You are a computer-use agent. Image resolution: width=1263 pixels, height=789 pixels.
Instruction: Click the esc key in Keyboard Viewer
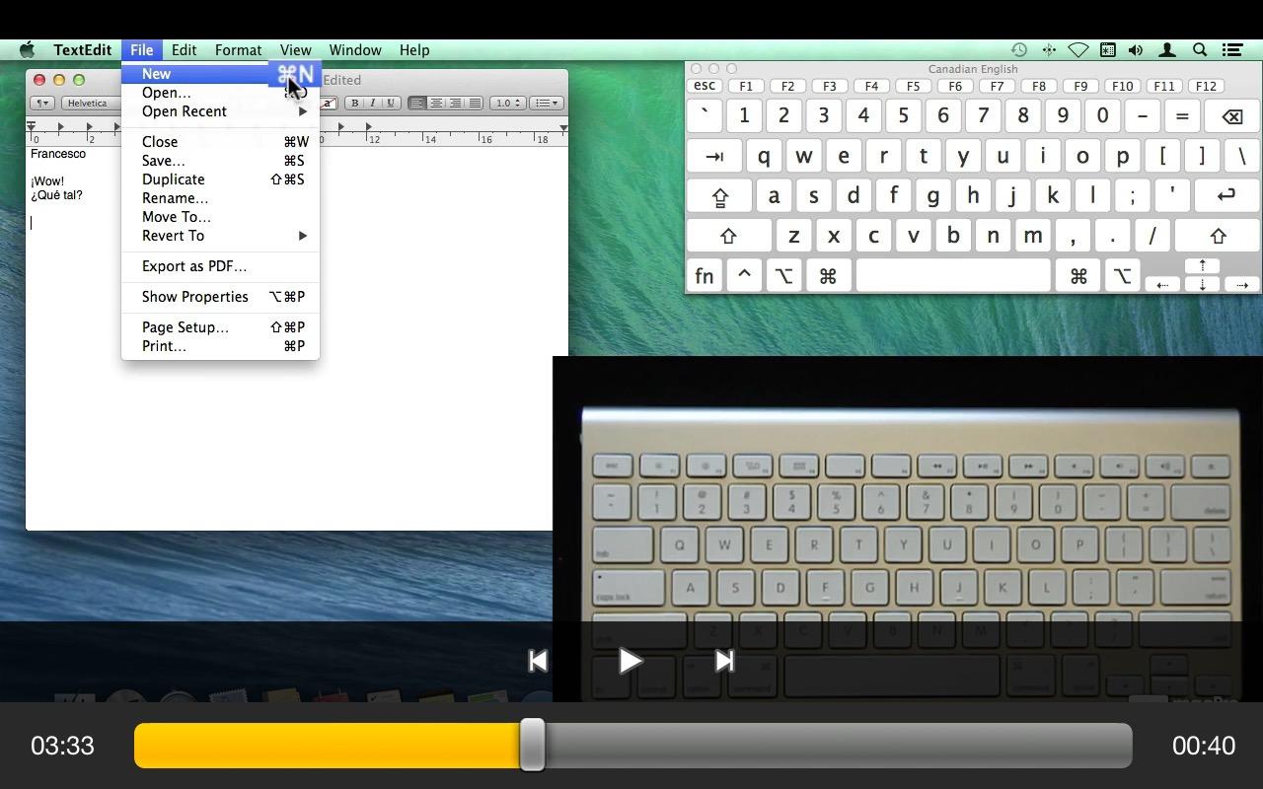pyautogui.click(x=705, y=86)
